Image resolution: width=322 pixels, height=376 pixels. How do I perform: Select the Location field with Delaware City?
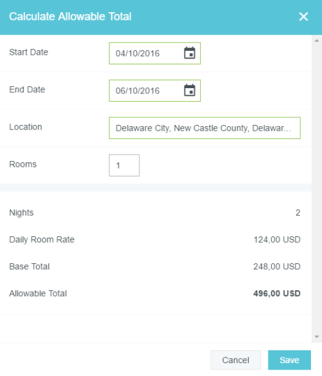(x=205, y=128)
